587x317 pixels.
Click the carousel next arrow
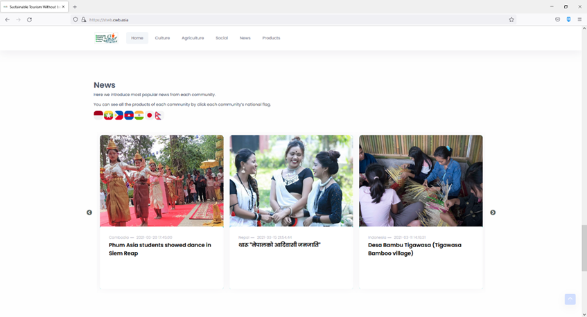[x=493, y=212]
